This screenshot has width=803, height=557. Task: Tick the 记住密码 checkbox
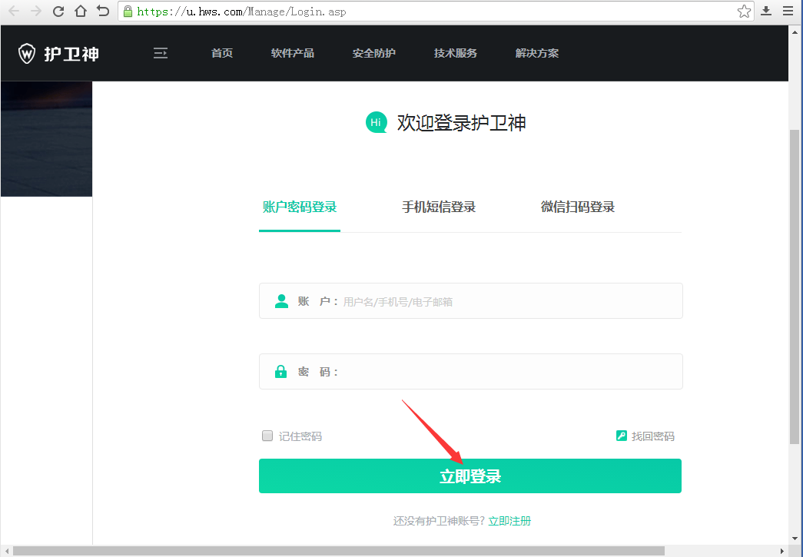pyautogui.click(x=267, y=436)
